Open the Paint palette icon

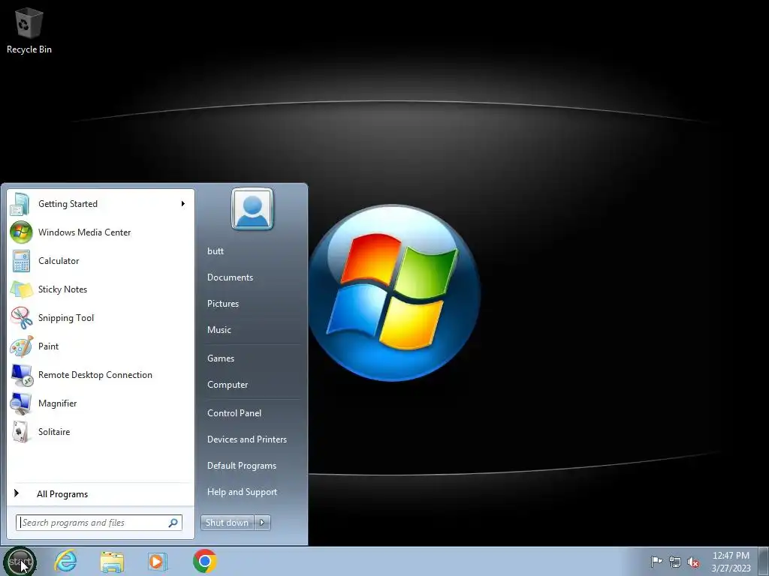[22, 346]
